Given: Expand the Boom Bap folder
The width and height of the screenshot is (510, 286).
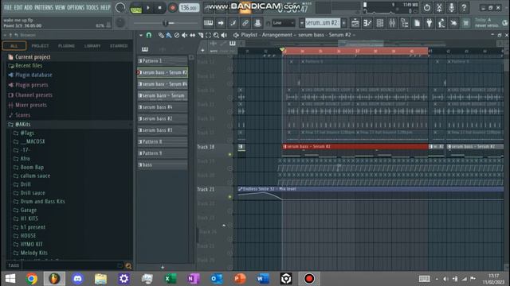Looking at the screenshot, I should click(32, 168).
